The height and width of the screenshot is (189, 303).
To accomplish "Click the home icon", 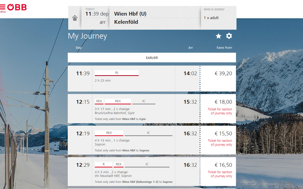I will (x=75, y=18).
